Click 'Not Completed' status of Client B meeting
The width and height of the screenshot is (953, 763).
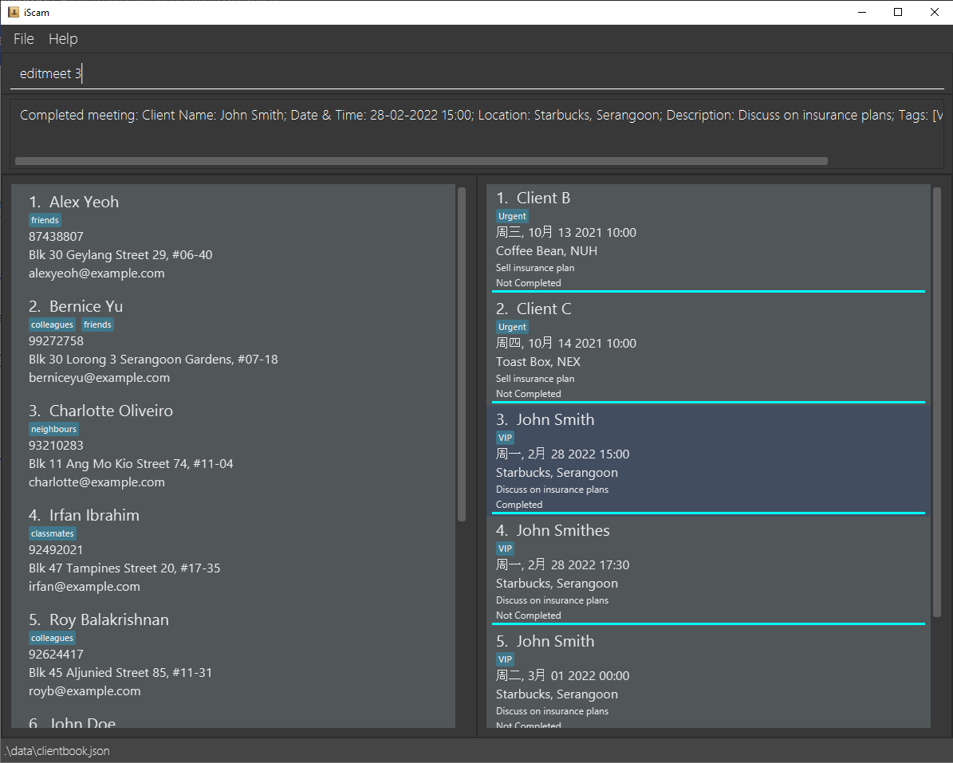528,283
